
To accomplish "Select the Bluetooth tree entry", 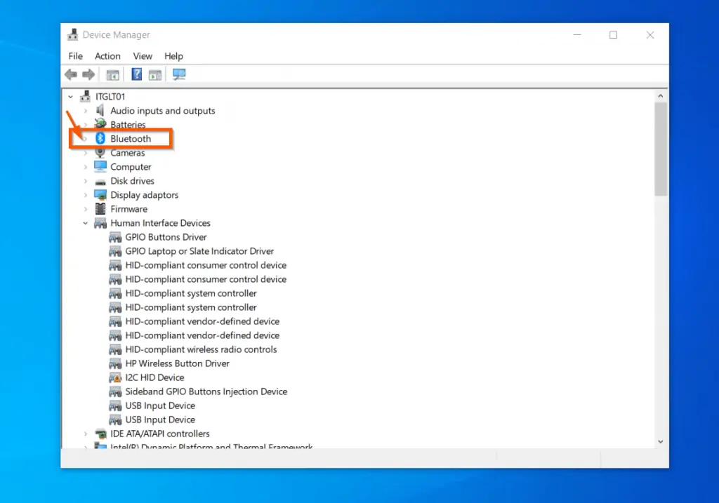I will point(131,138).
